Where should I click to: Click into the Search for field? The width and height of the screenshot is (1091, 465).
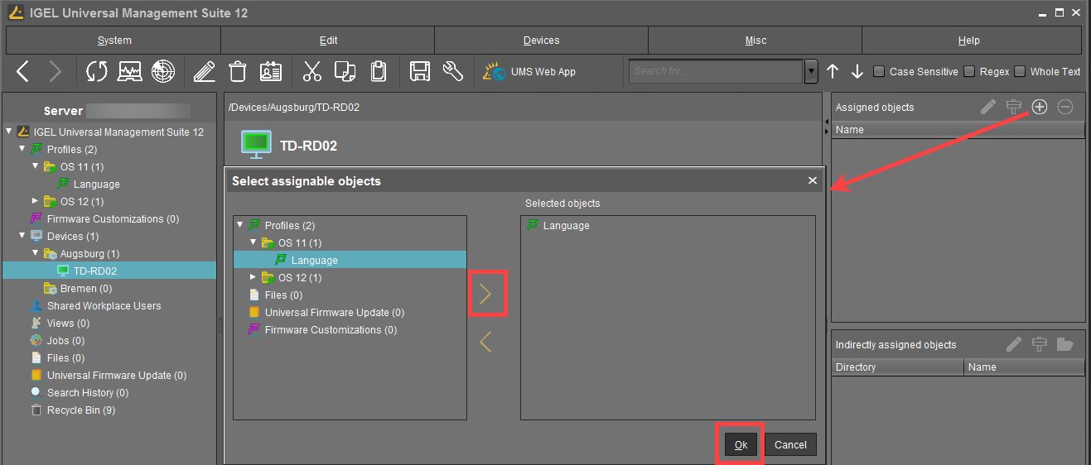716,72
